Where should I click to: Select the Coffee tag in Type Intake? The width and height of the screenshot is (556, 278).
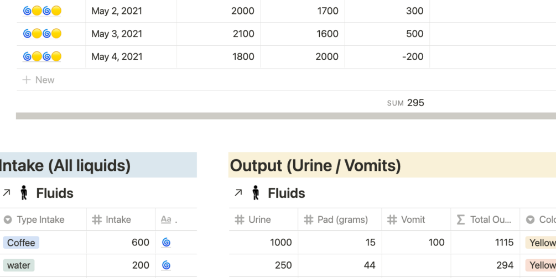tap(21, 242)
